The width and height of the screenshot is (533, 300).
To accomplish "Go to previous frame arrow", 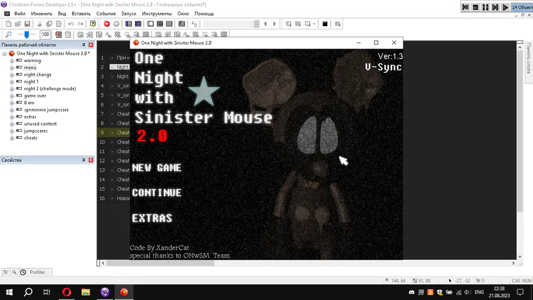I will (x=265, y=24).
